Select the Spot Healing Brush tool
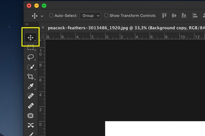Viewport: 205px width, 136px height. 30,96
